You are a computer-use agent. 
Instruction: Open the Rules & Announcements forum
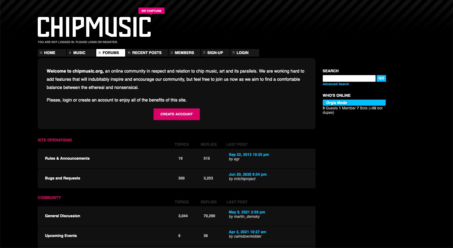pyautogui.click(x=67, y=158)
